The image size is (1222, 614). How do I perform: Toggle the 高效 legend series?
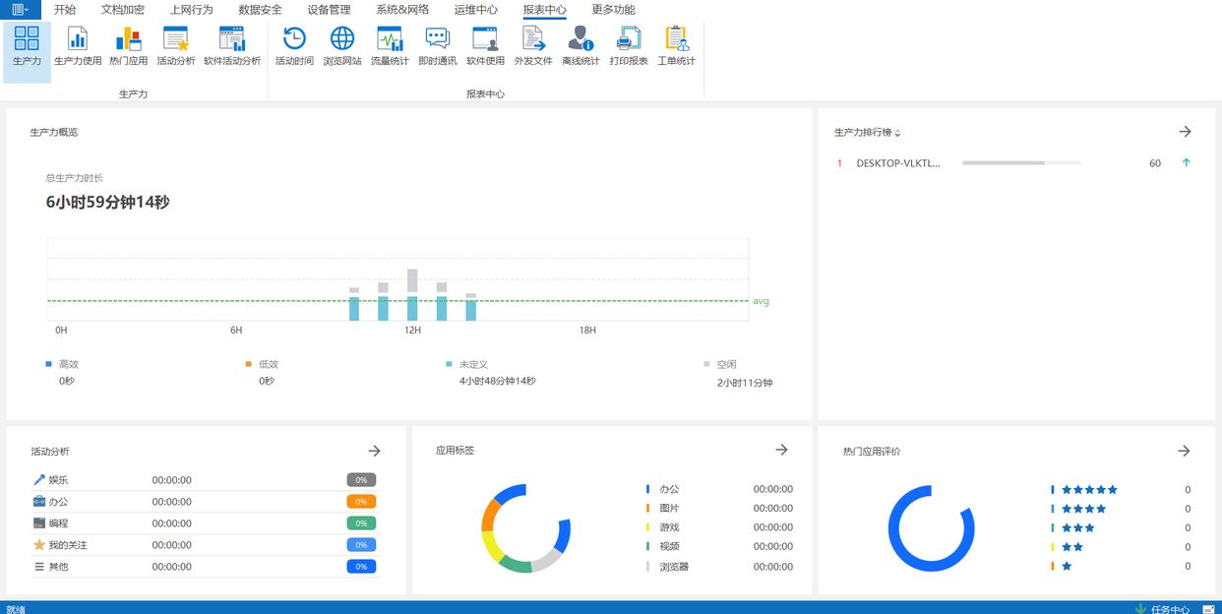[63, 364]
